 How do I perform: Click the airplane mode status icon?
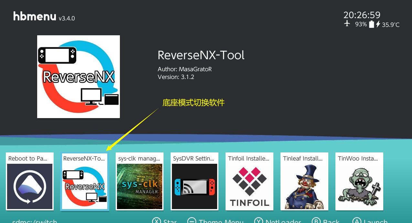tap(347, 24)
